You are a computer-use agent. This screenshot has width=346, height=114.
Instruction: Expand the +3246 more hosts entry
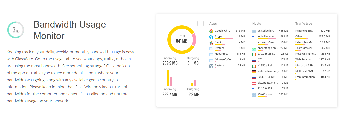[265, 94]
